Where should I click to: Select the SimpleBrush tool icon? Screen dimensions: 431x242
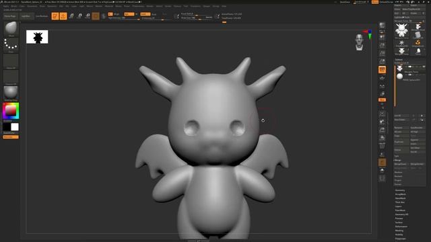pyautogui.click(x=418, y=43)
